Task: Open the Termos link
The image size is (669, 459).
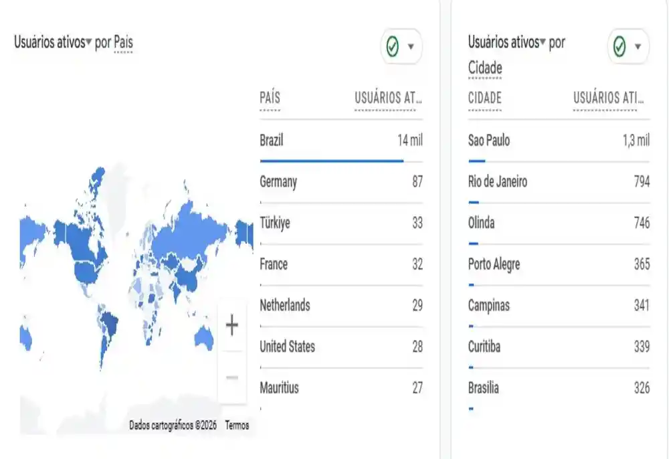Action: point(238,424)
